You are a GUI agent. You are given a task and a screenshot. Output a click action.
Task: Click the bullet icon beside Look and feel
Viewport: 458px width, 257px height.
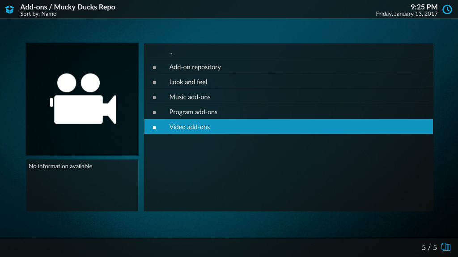[154, 83]
